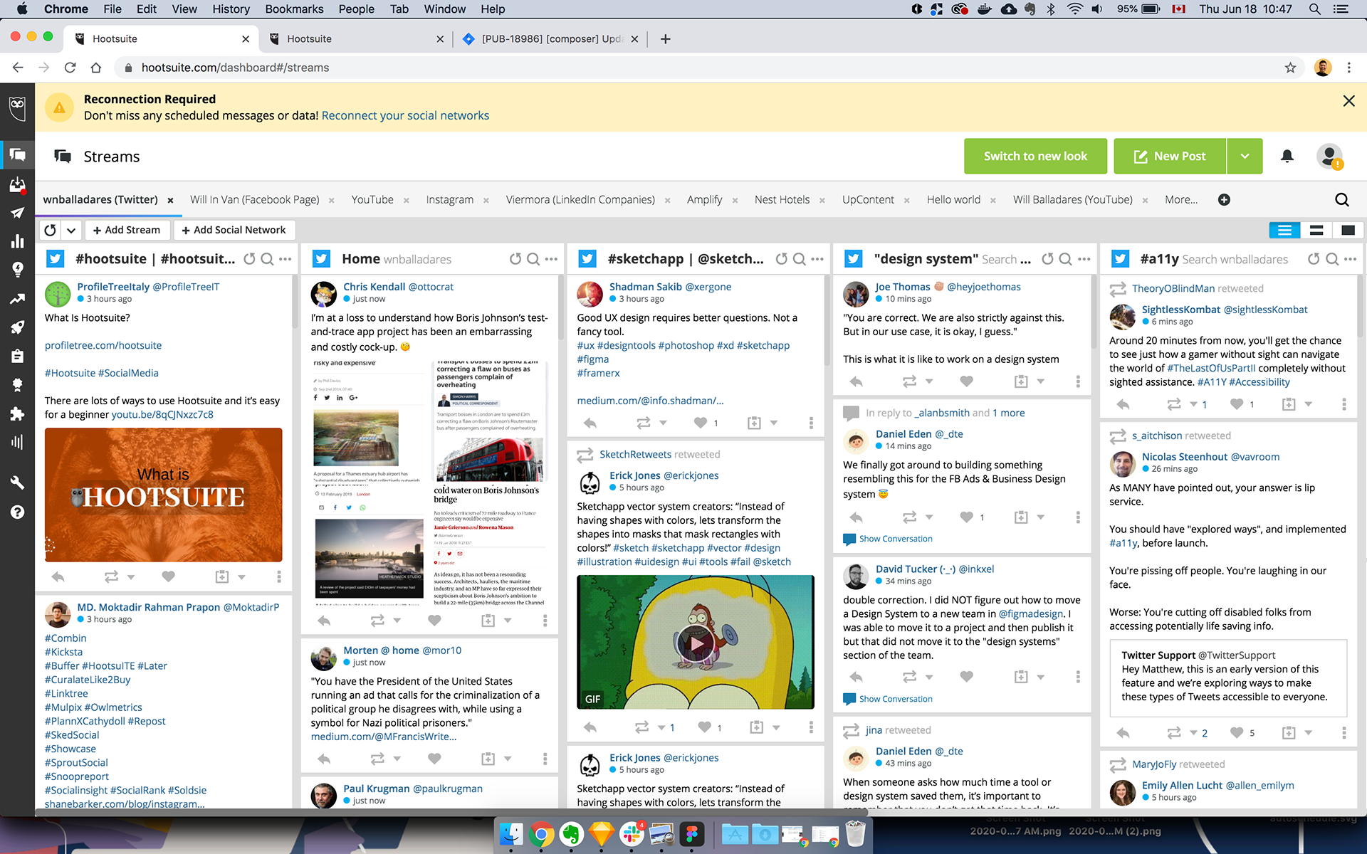
Task: Open the second Hootsuite browser tab
Action: [x=355, y=38]
